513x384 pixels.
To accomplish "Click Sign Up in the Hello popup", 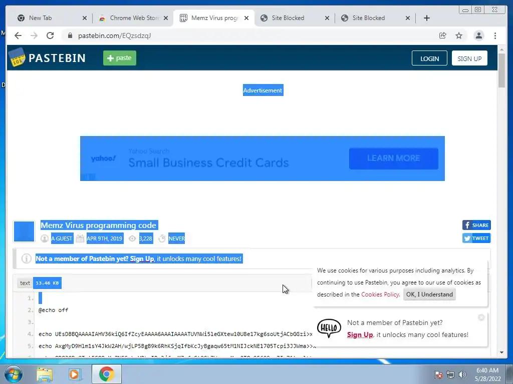I will pyautogui.click(x=360, y=334).
